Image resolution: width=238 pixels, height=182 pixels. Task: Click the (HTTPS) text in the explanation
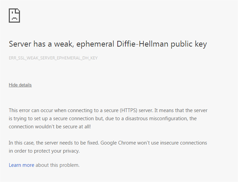click(x=128, y=110)
